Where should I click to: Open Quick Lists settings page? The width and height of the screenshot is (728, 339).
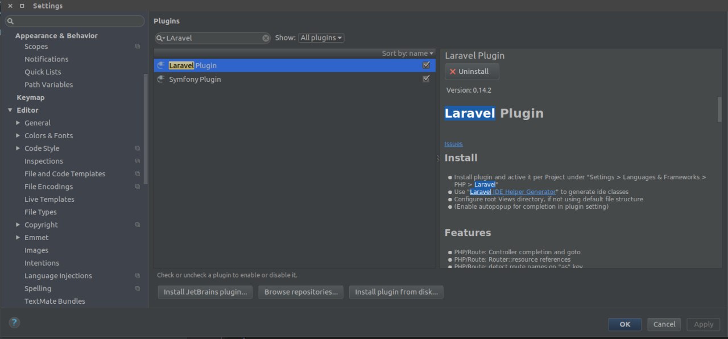pyautogui.click(x=43, y=72)
